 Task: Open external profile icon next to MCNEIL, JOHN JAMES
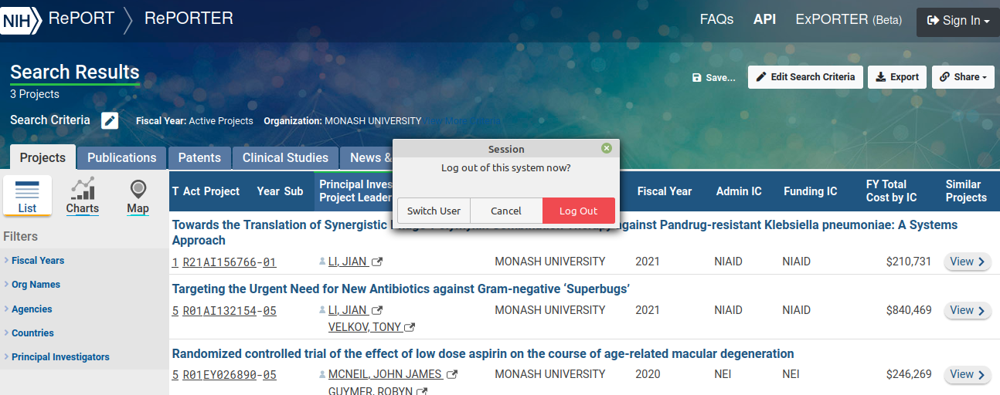click(452, 375)
